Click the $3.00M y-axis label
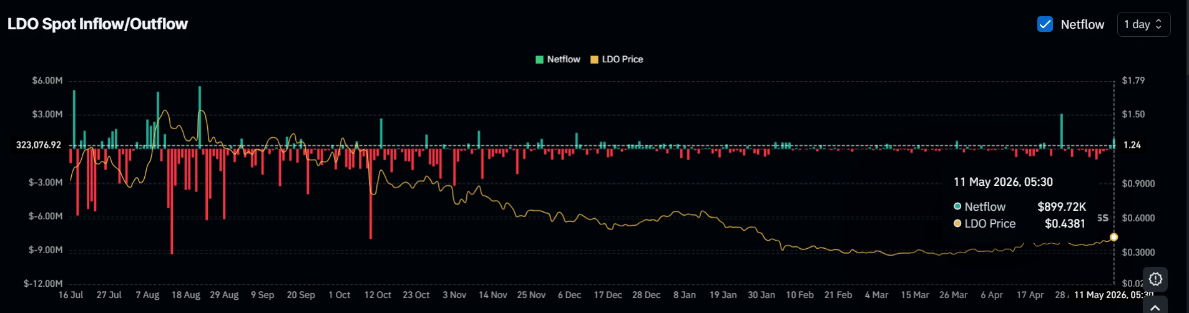The width and height of the screenshot is (1189, 313). tap(47, 114)
